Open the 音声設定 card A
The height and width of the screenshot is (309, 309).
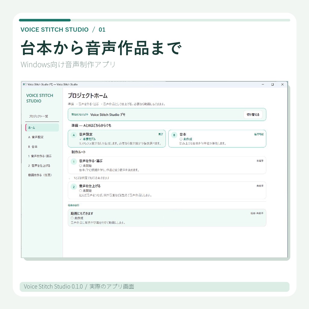[117, 139]
